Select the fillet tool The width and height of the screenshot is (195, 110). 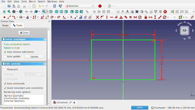pyautogui.click(x=64, y=17)
